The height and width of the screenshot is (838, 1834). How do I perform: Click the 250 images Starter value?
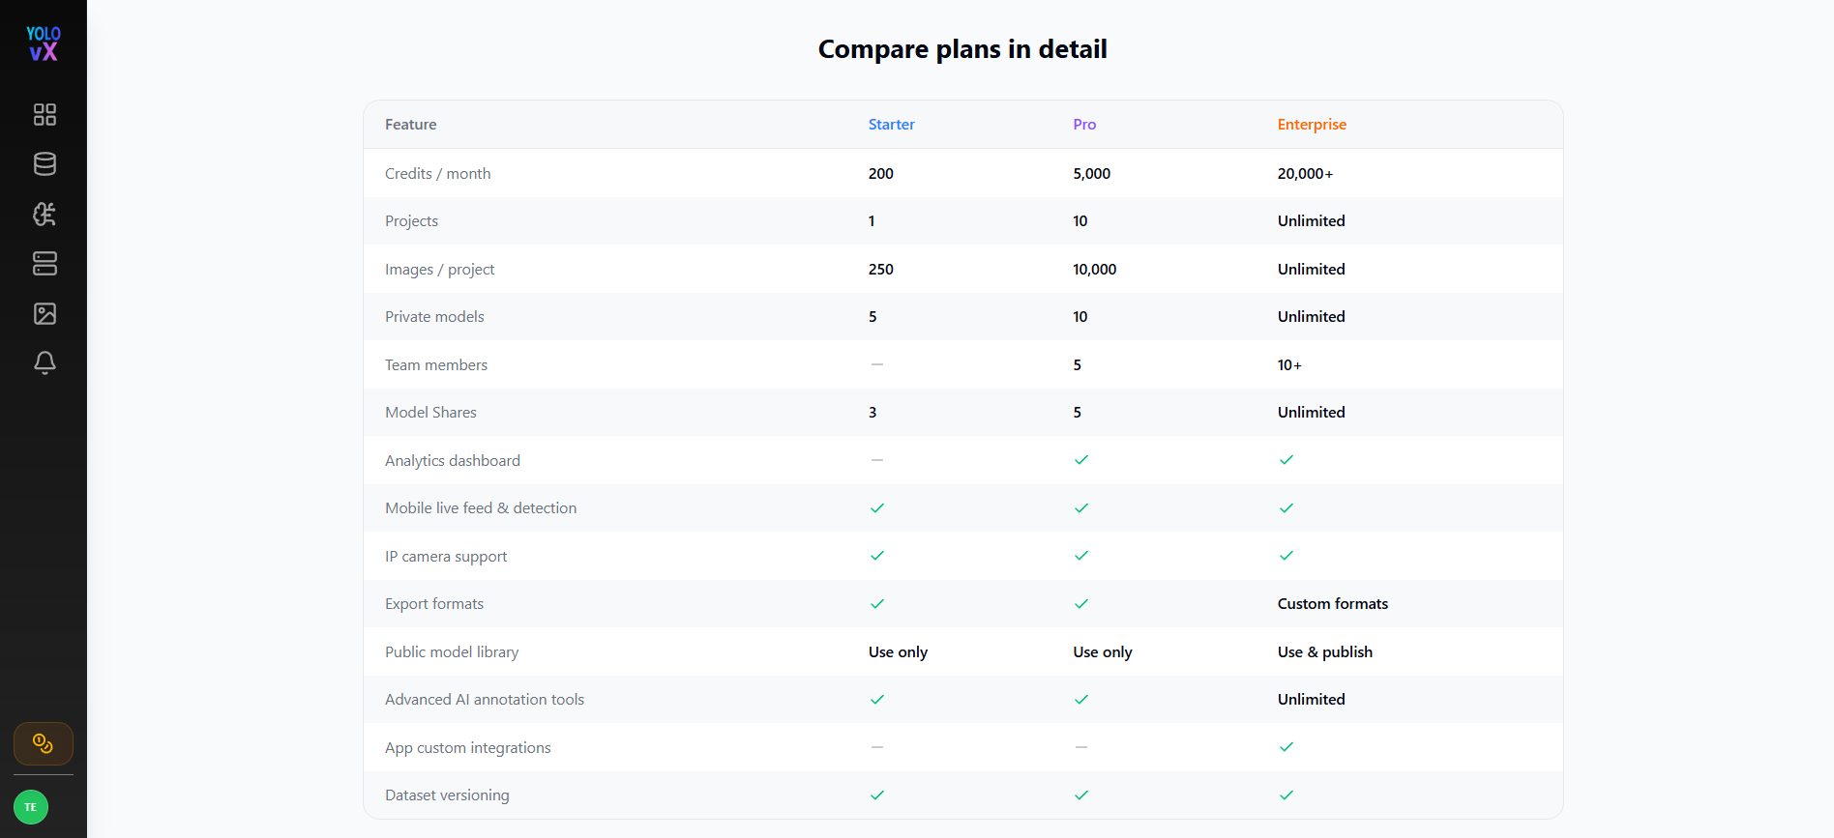click(880, 270)
